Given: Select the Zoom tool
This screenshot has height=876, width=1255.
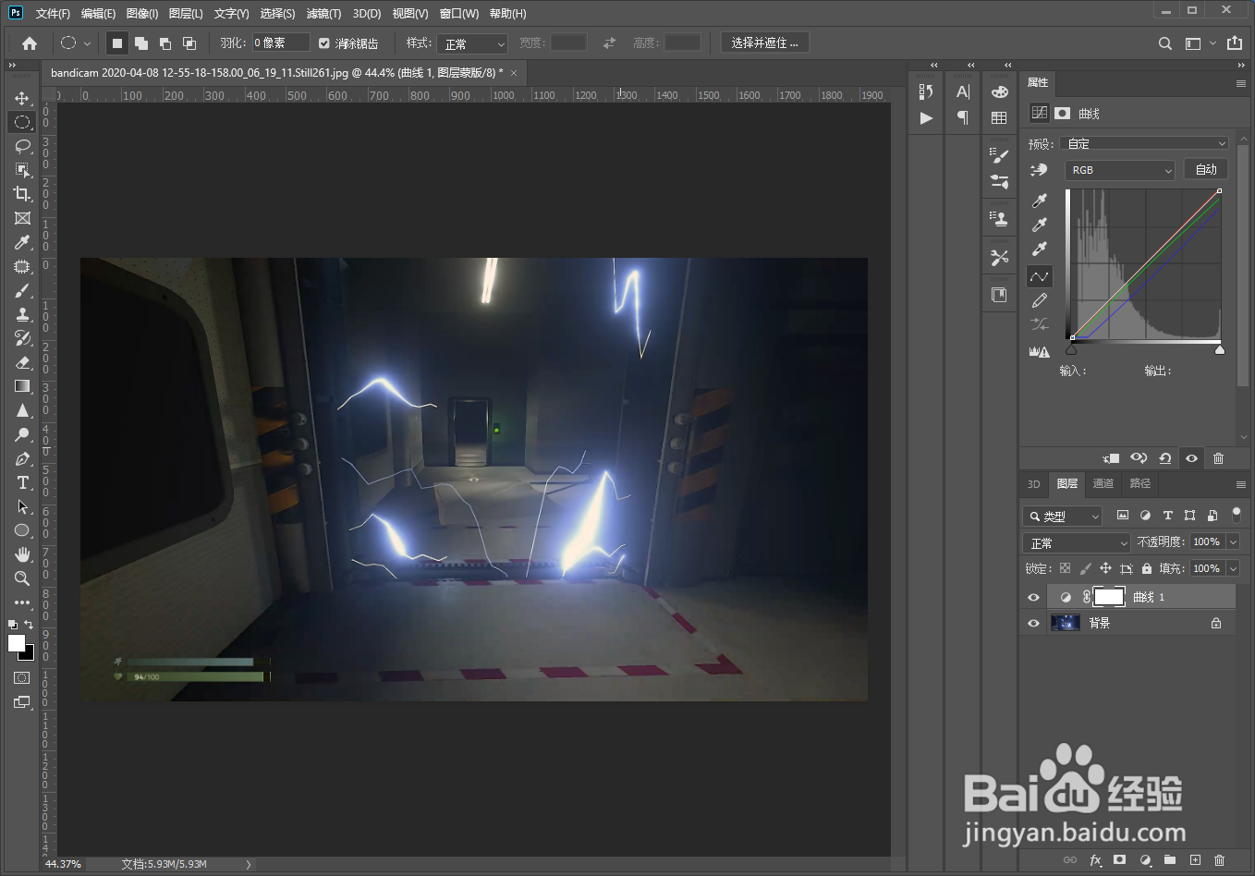Looking at the screenshot, I should [22, 578].
